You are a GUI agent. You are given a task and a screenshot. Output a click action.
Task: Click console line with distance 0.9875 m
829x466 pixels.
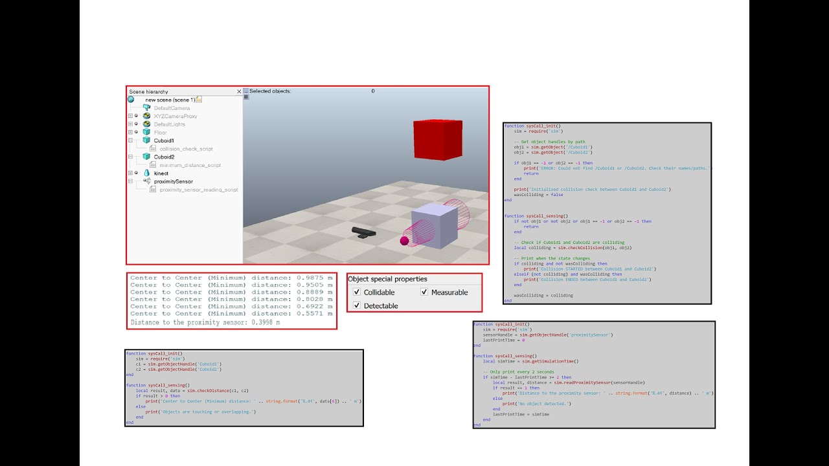[x=231, y=278]
